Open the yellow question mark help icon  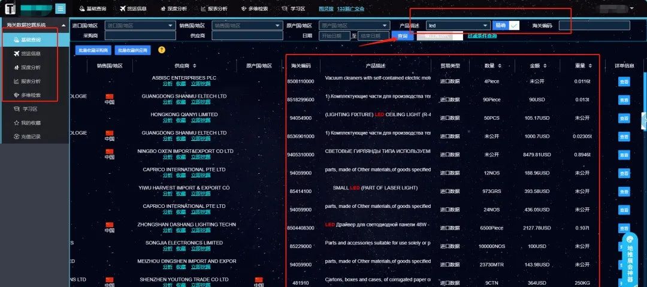click(x=161, y=50)
